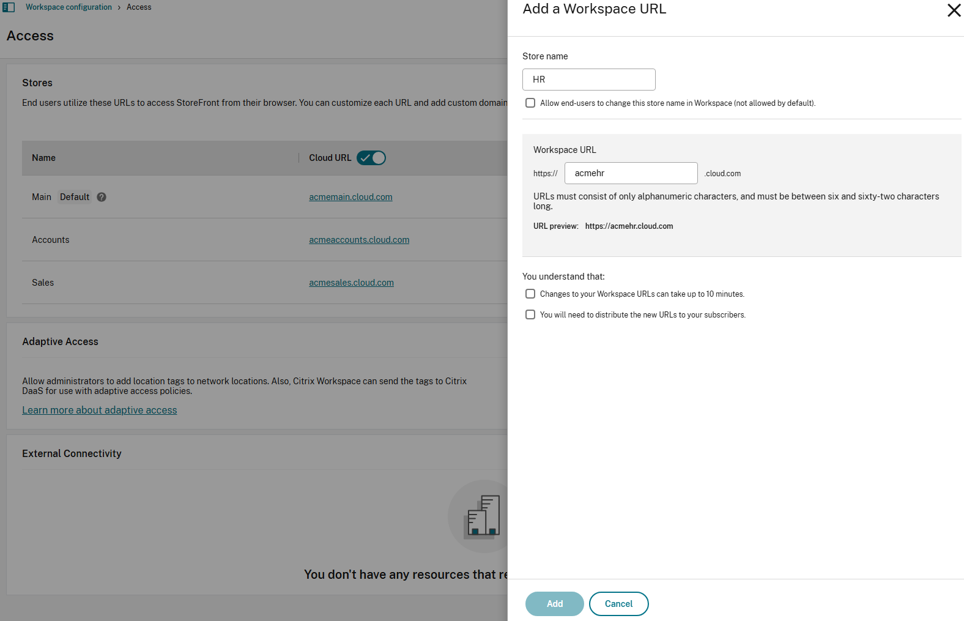Click the External Connectivity section heading
This screenshot has width=964, height=621.
pyautogui.click(x=72, y=453)
